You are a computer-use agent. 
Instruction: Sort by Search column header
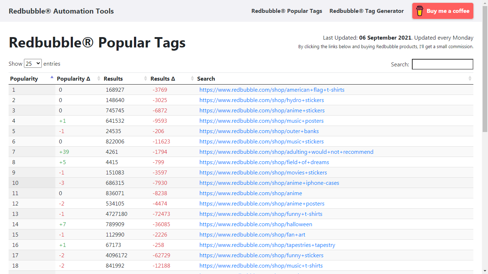tap(334, 78)
